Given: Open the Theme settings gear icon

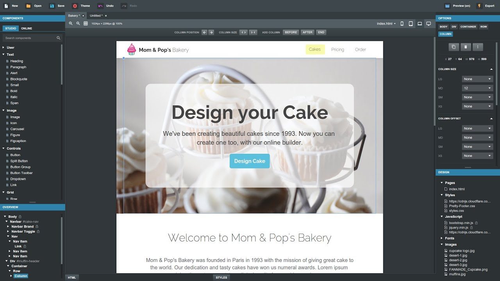Looking at the screenshot, I should point(75,6).
